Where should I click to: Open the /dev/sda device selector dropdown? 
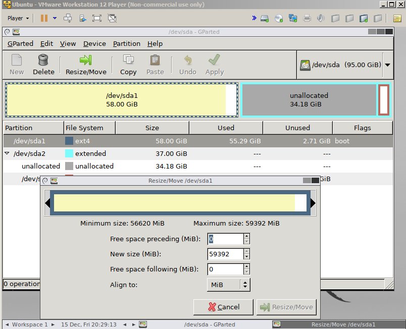[387, 65]
